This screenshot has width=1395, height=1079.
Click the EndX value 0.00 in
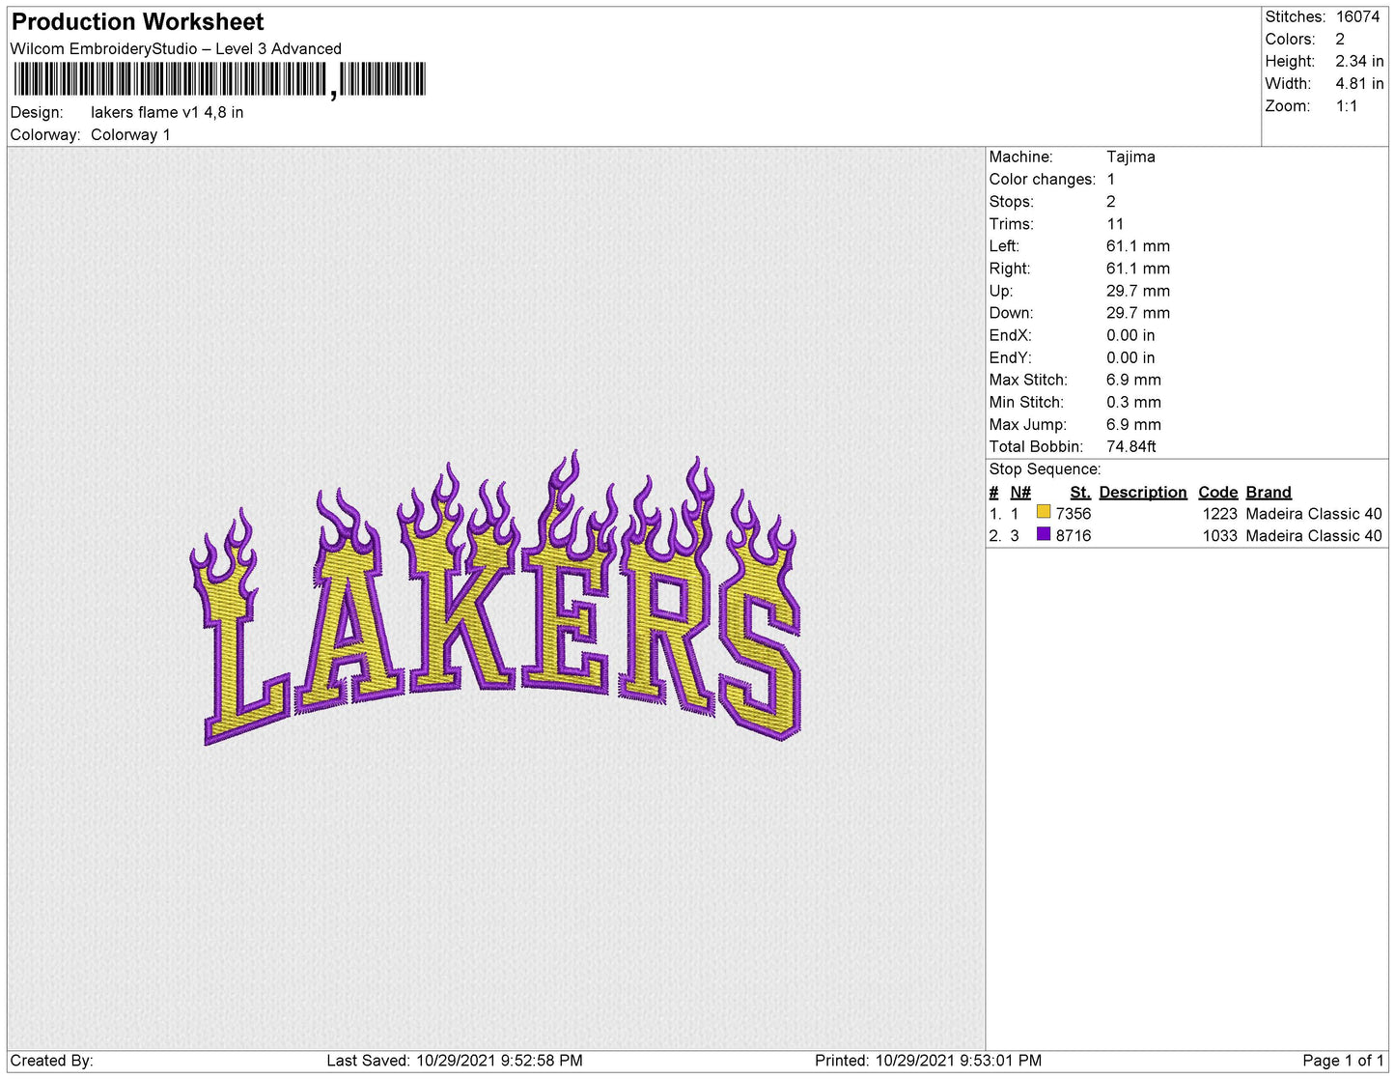coord(1130,335)
